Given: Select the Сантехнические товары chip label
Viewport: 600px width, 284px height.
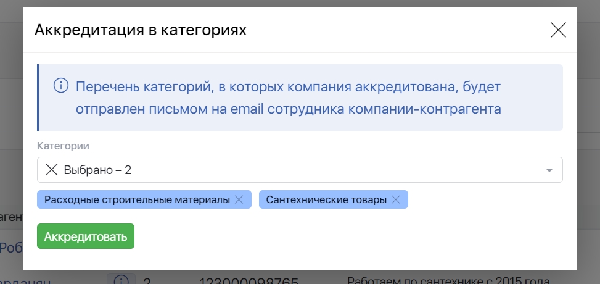Looking at the screenshot, I should point(326,200).
